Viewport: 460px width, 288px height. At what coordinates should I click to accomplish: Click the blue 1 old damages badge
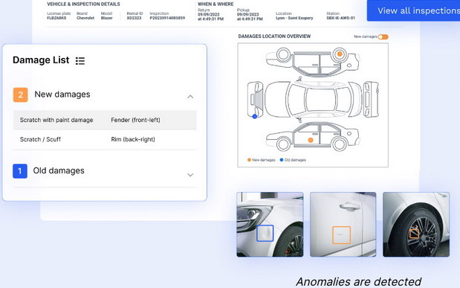point(20,171)
